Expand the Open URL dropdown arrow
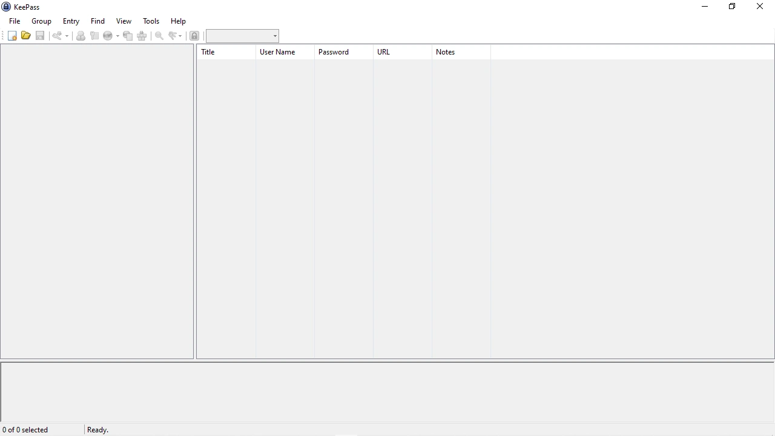Screen dimensions: 775x436 (117, 36)
